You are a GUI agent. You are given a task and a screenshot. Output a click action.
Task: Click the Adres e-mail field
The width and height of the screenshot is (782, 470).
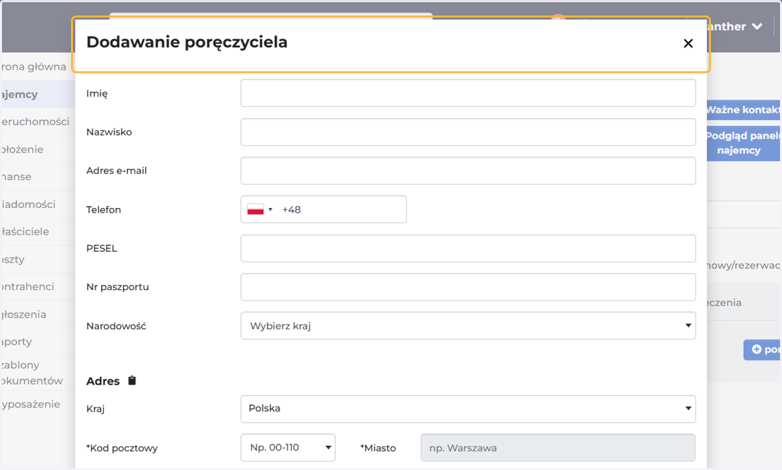click(468, 171)
